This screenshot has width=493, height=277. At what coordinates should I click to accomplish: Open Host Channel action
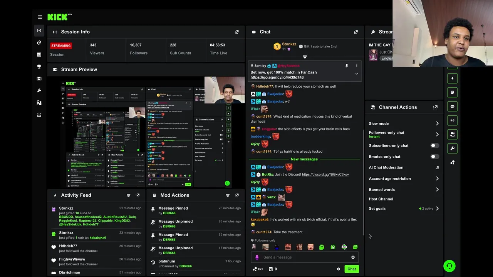coord(381,199)
